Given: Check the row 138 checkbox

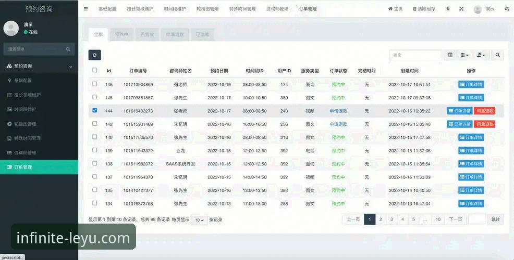Looking at the screenshot, I should [x=95, y=163].
